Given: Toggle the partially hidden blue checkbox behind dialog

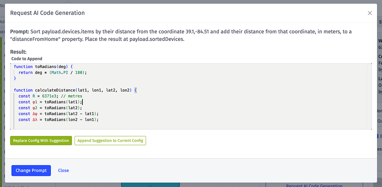Looking at the screenshot, I should pos(378,136).
